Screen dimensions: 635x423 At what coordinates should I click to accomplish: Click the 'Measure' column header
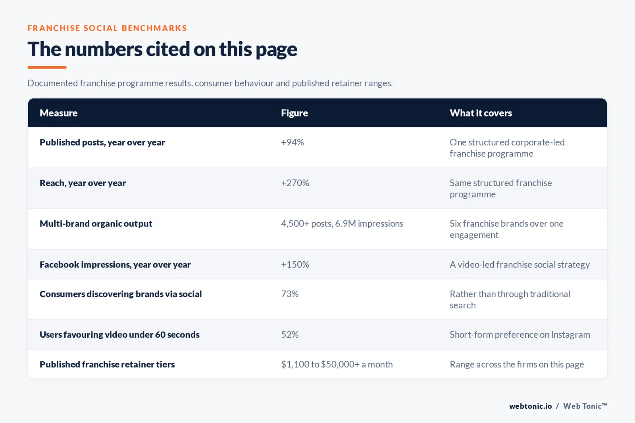click(58, 113)
